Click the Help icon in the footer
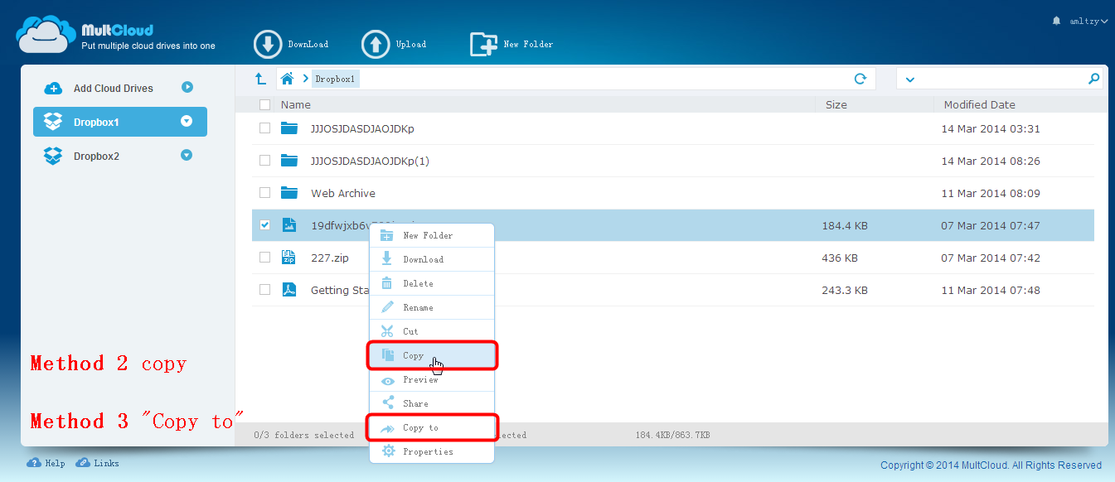 click(x=34, y=463)
